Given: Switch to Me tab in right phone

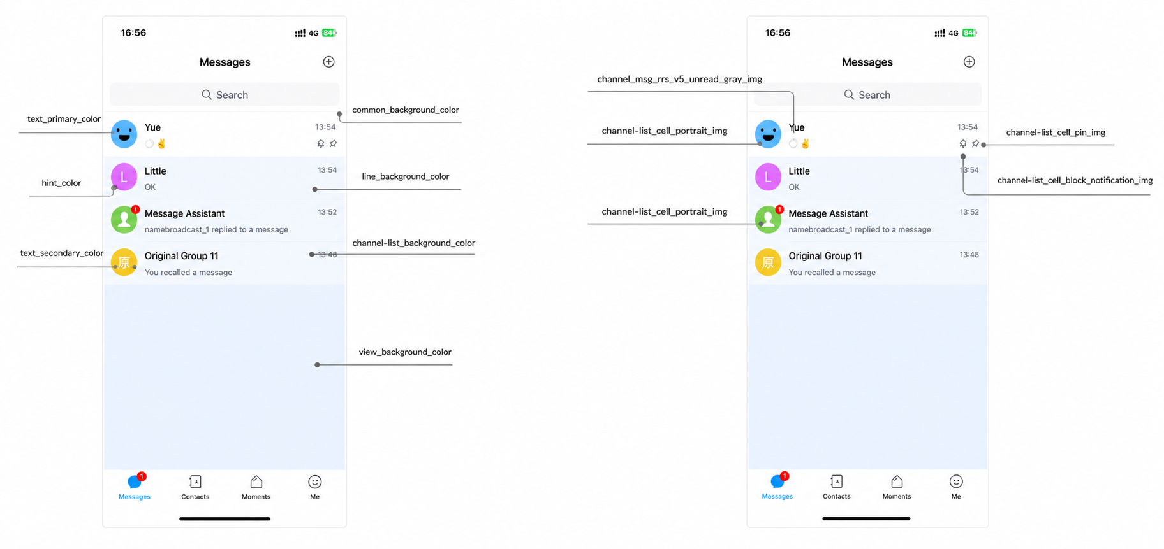Looking at the screenshot, I should [x=955, y=487].
